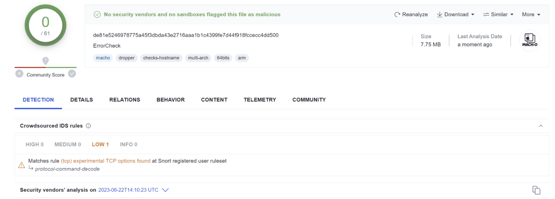Click the Download arrow icon
Image resolution: width=555 pixels, height=199 pixels.
tap(439, 15)
